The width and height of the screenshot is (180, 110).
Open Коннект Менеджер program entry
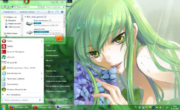[22, 52]
